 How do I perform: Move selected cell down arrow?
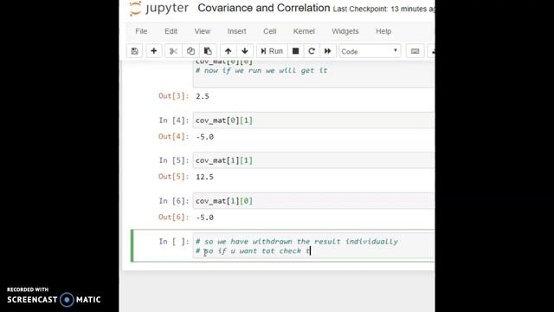tap(245, 51)
